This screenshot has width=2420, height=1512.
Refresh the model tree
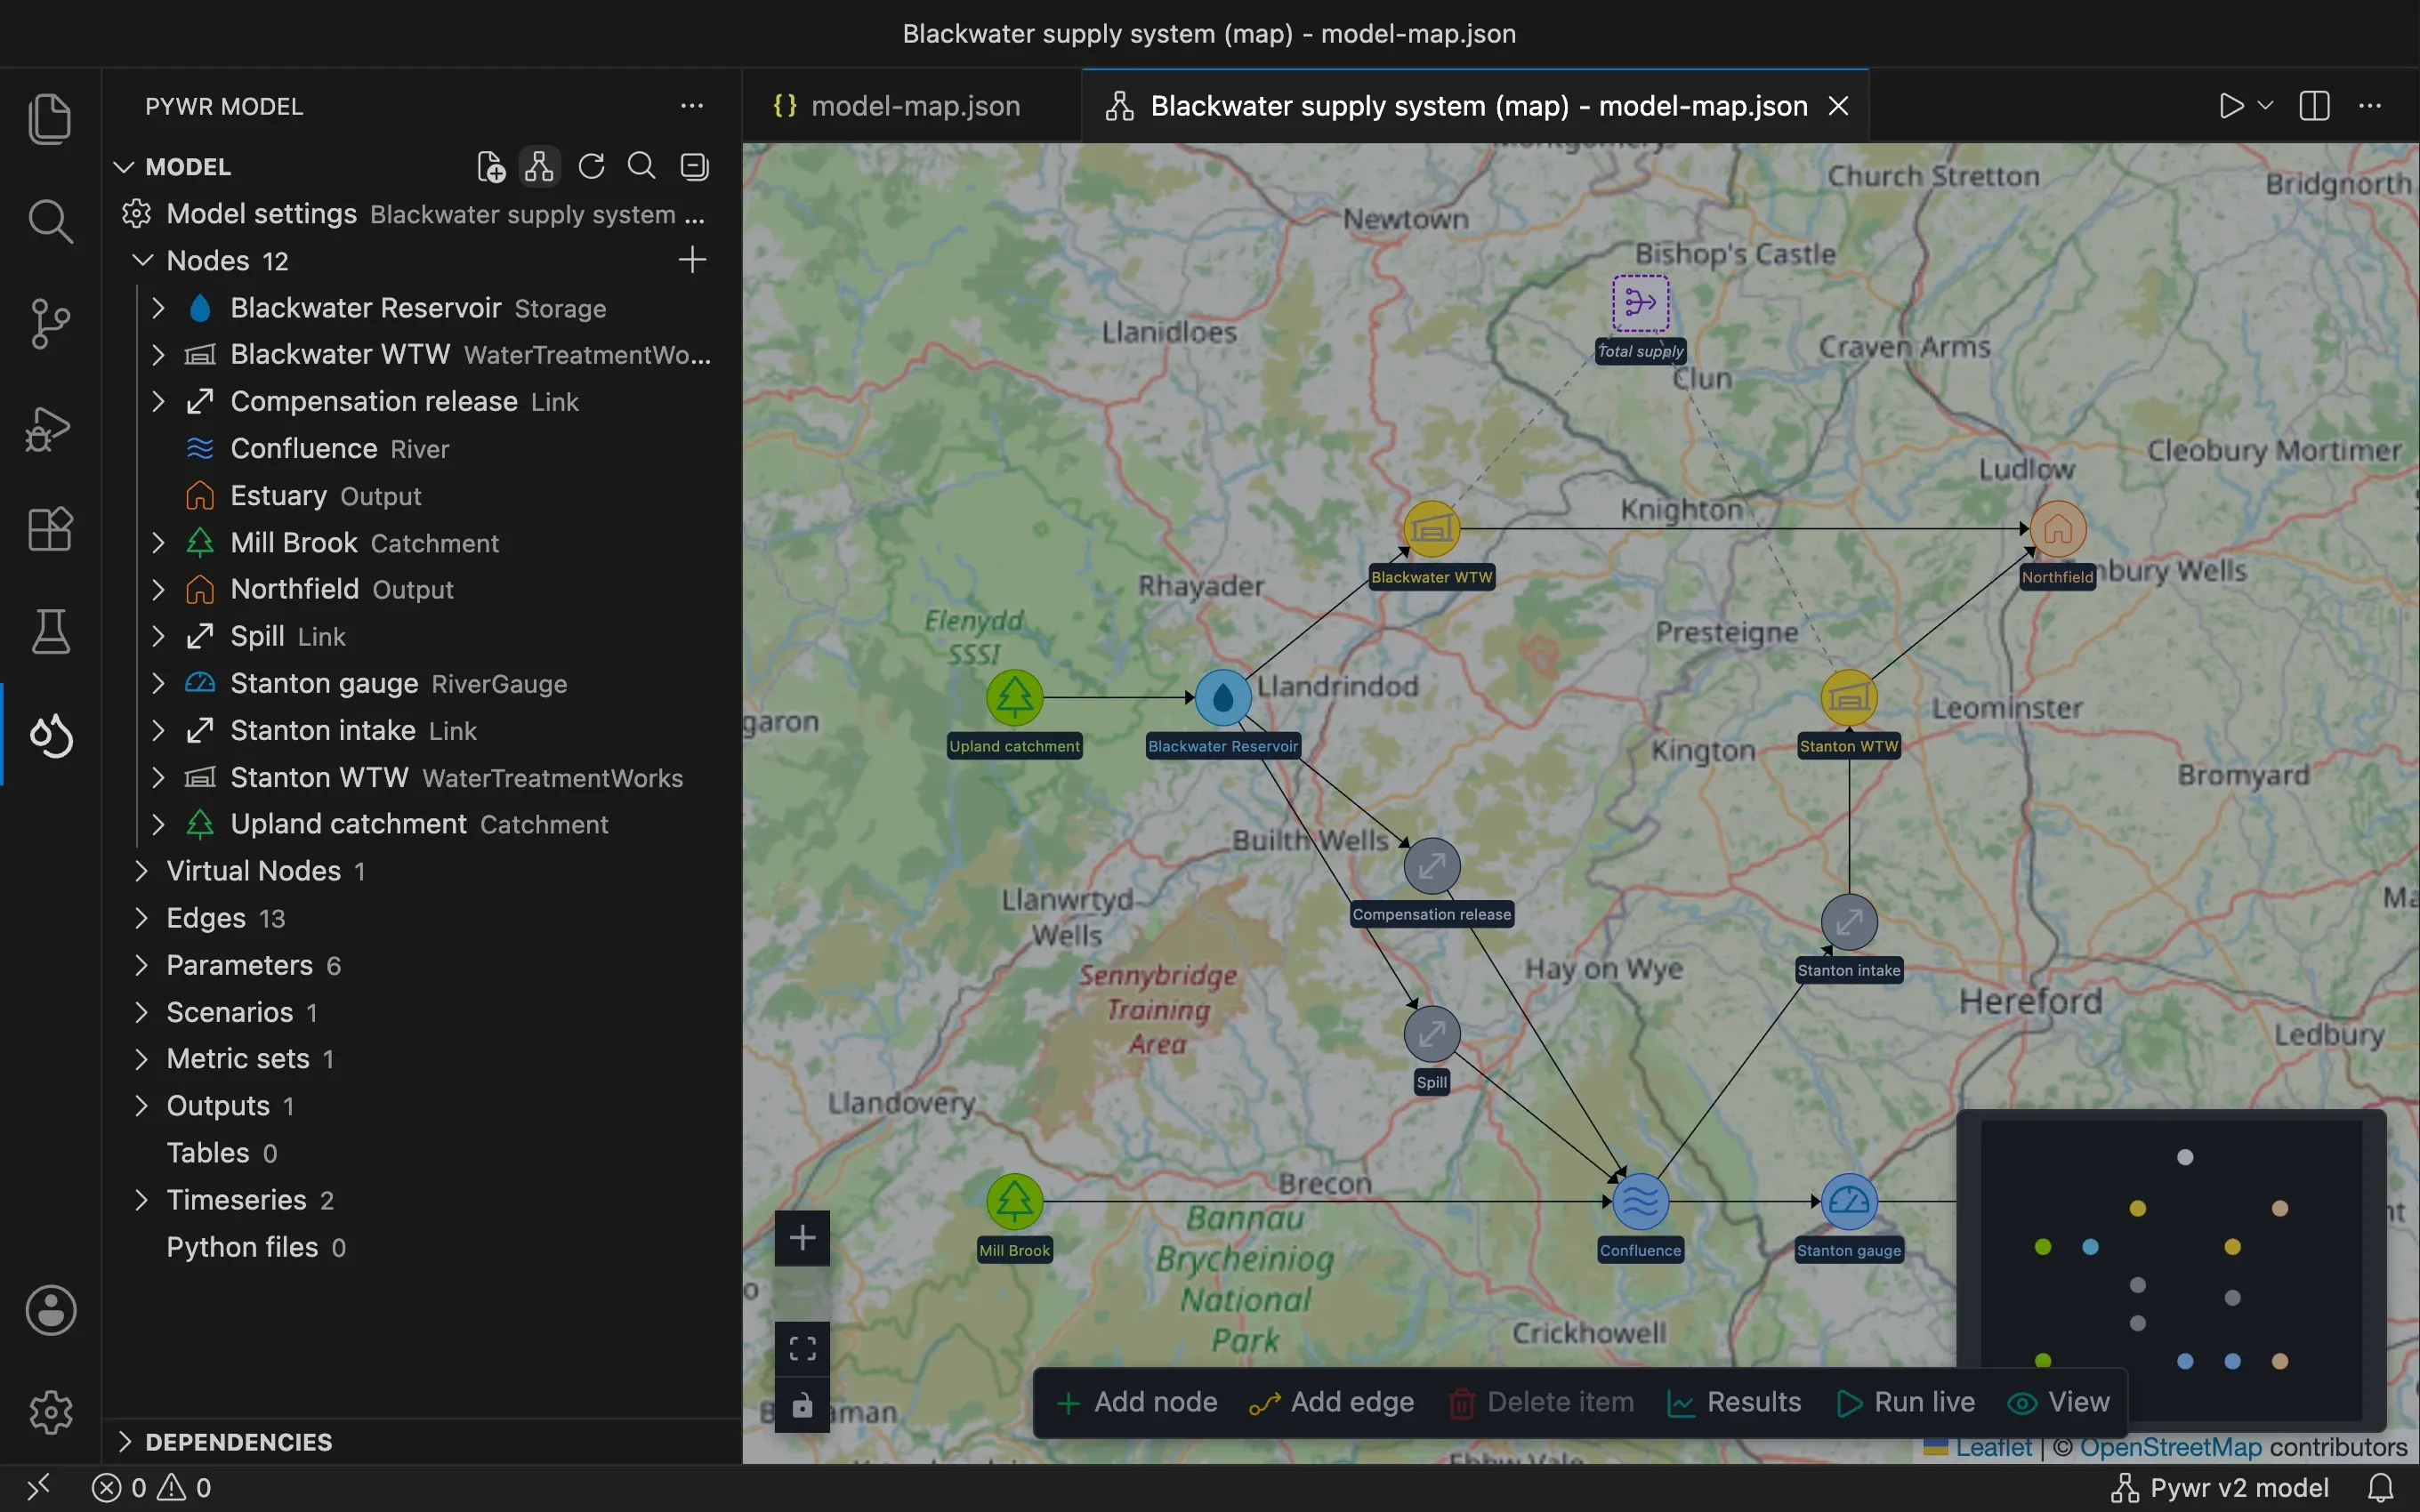591,166
